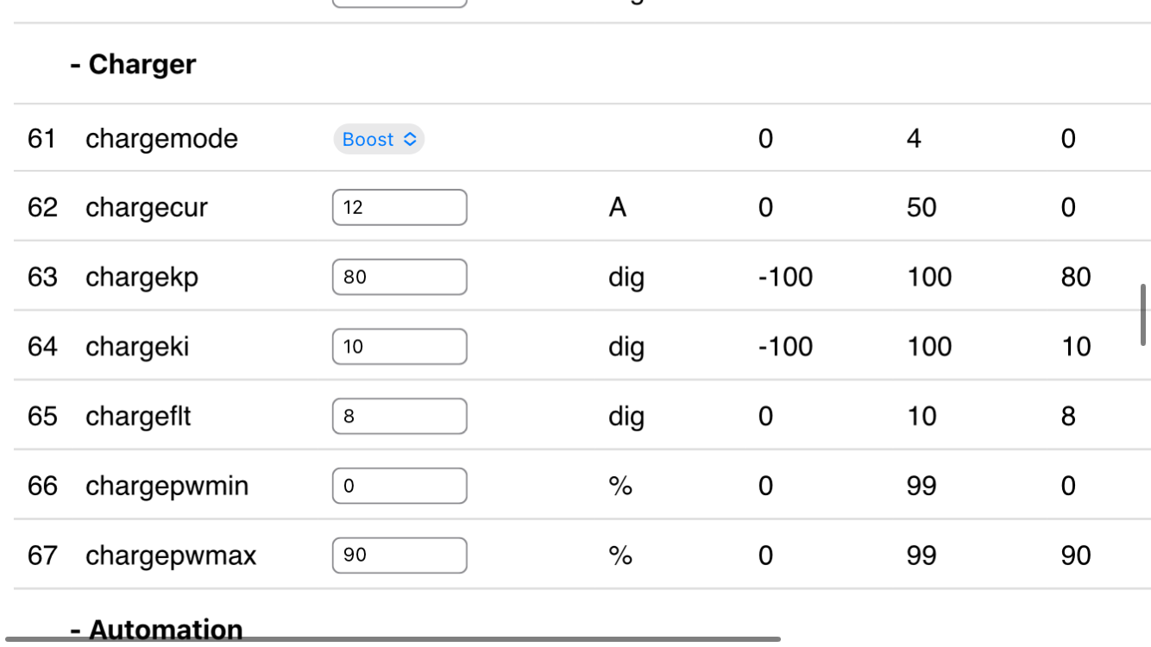Viewport: 1151px width, 647px height.
Task: Click the vertical scrollbar thumb
Action: pyautogui.click(x=1143, y=314)
